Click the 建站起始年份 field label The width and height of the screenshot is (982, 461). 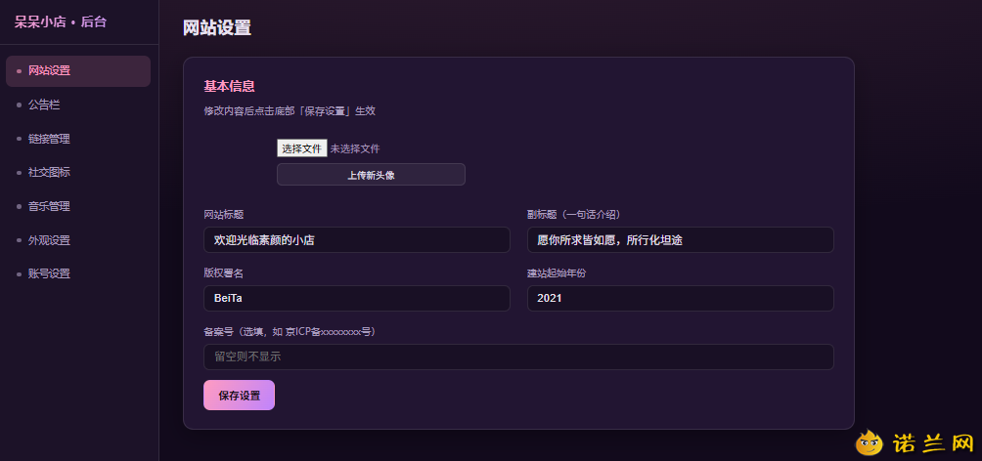tap(557, 273)
